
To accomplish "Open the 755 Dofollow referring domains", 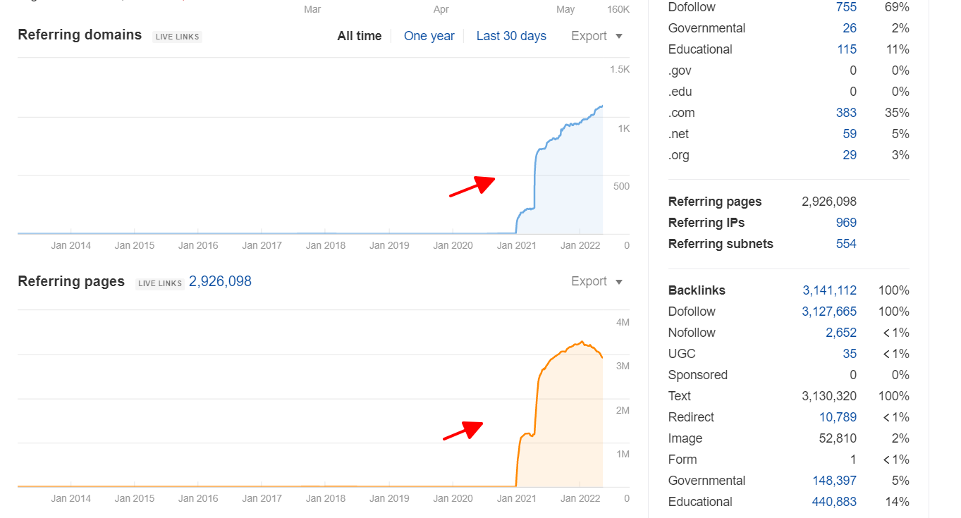I will (x=846, y=7).
